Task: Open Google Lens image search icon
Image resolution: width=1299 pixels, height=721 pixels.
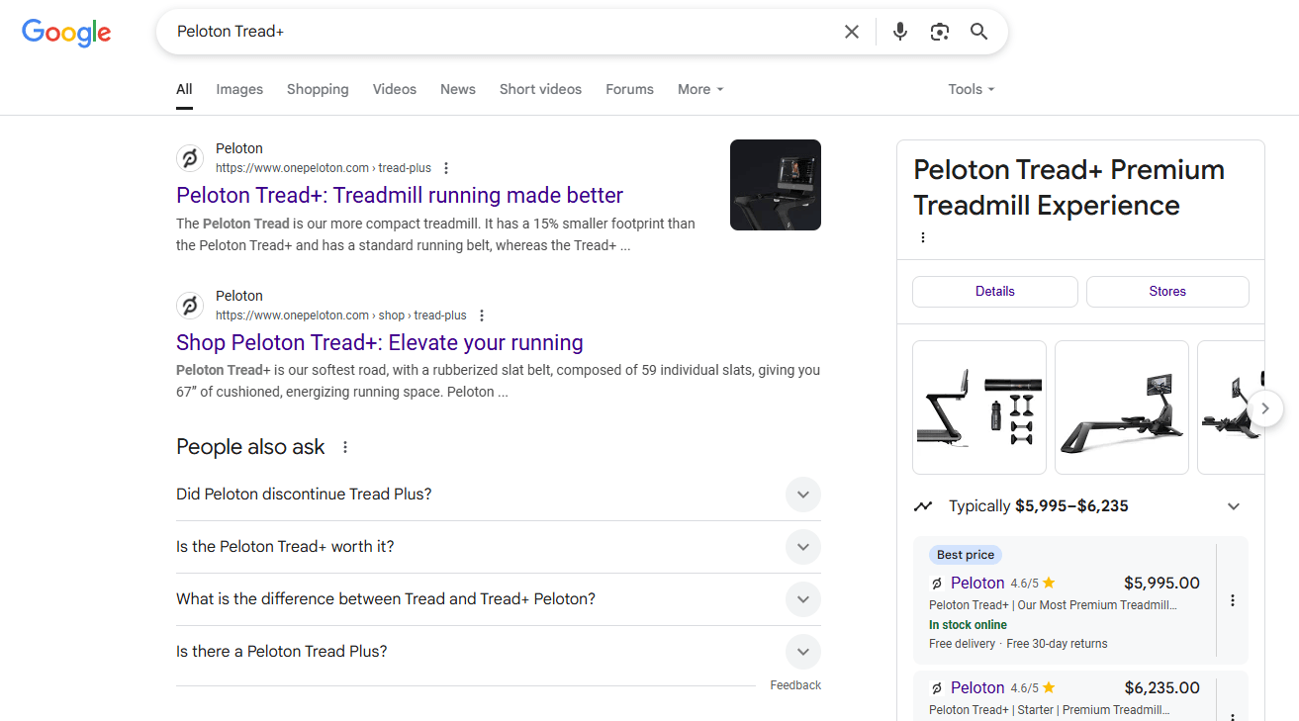Action: coord(940,32)
